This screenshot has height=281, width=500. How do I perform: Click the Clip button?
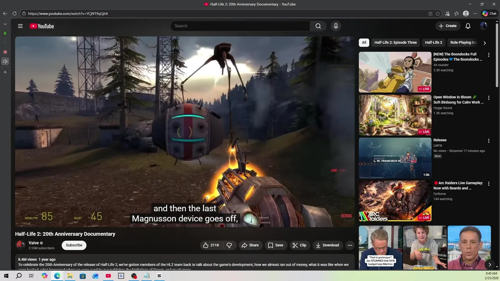(299, 245)
